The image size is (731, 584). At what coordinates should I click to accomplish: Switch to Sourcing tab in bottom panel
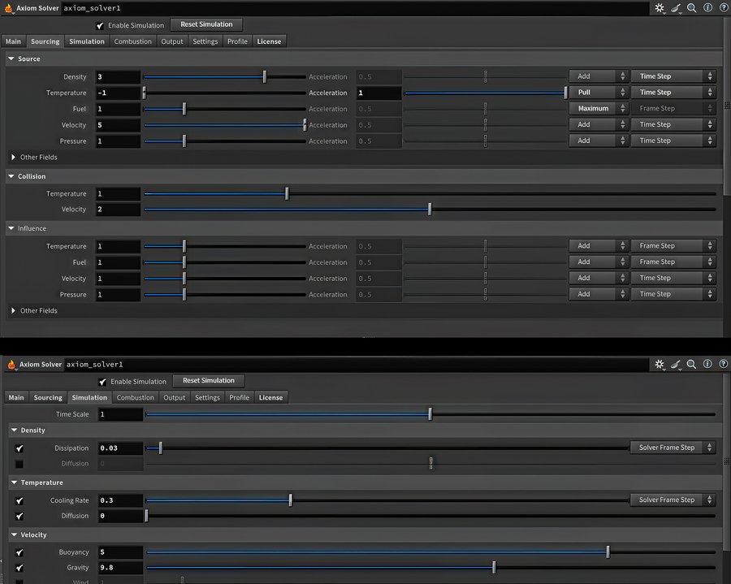[x=48, y=397]
